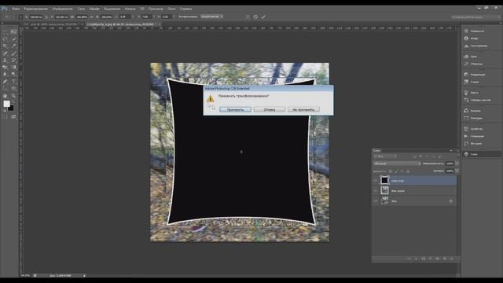Select the Eraser tool
Image resolution: width=503 pixels, height=283 pixels.
click(6, 68)
